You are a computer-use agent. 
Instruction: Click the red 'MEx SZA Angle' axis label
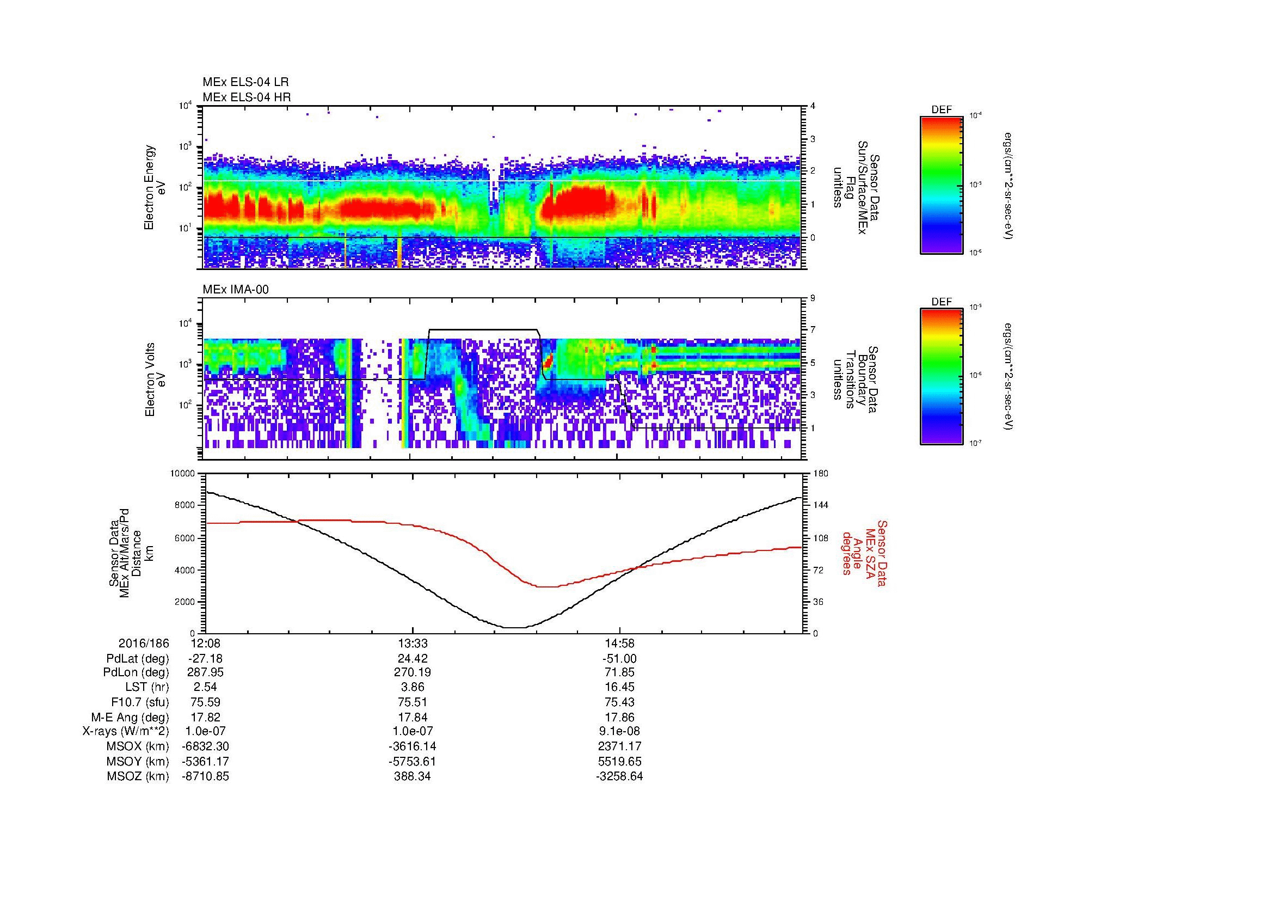864,553
